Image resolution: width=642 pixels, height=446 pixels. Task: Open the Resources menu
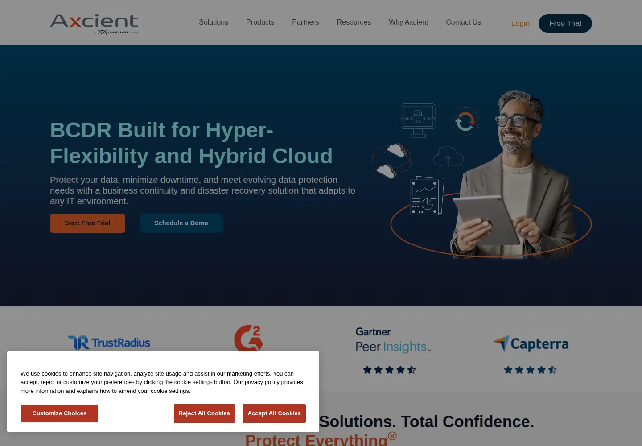354,22
